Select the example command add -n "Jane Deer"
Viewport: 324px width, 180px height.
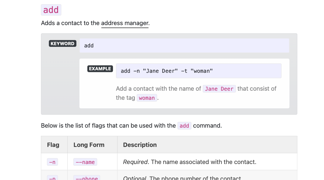tap(199, 71)
